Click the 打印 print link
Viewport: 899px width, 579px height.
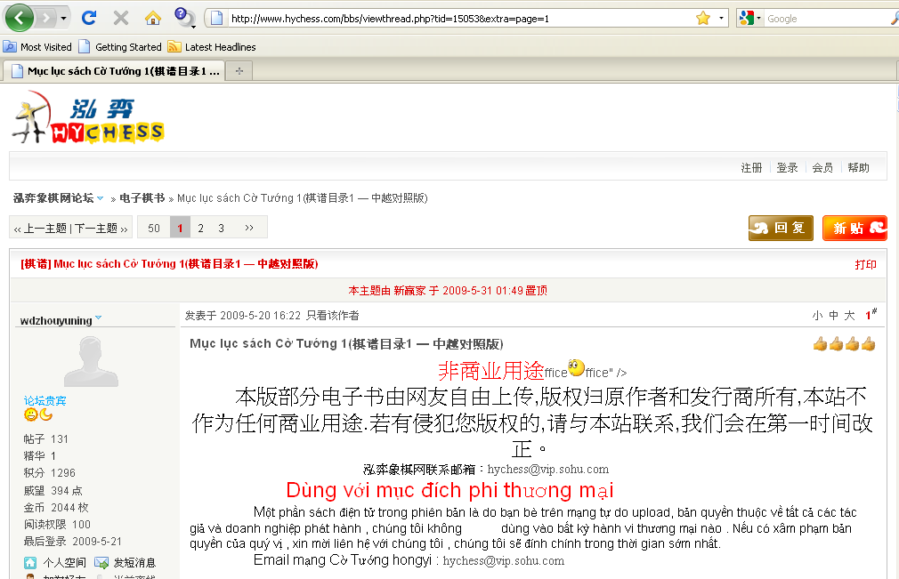click(x=865, y=264)
